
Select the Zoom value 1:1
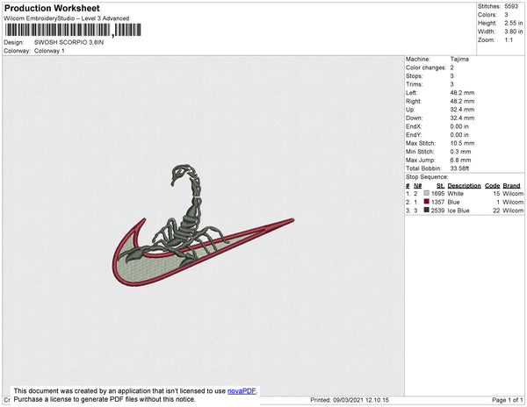[509, 40]
